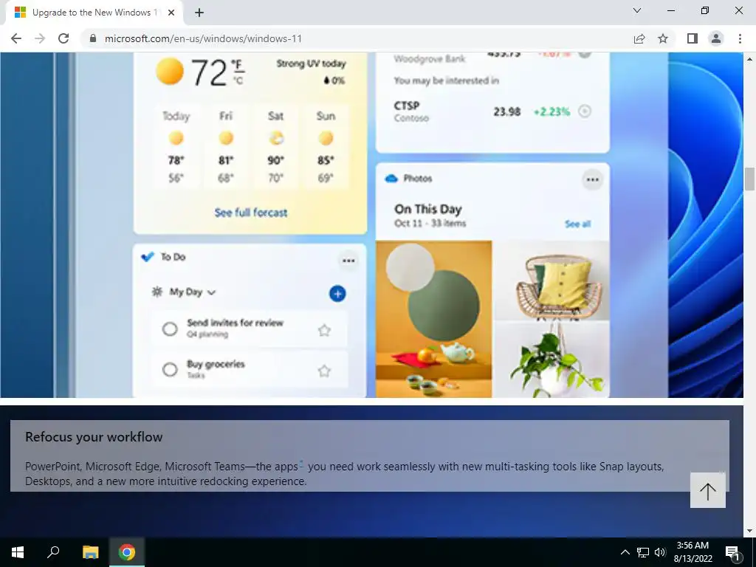The width and height of the screenshot is (756, 567).
Task: Click the scrollbar up arrow
Action: tap(749, 59)
